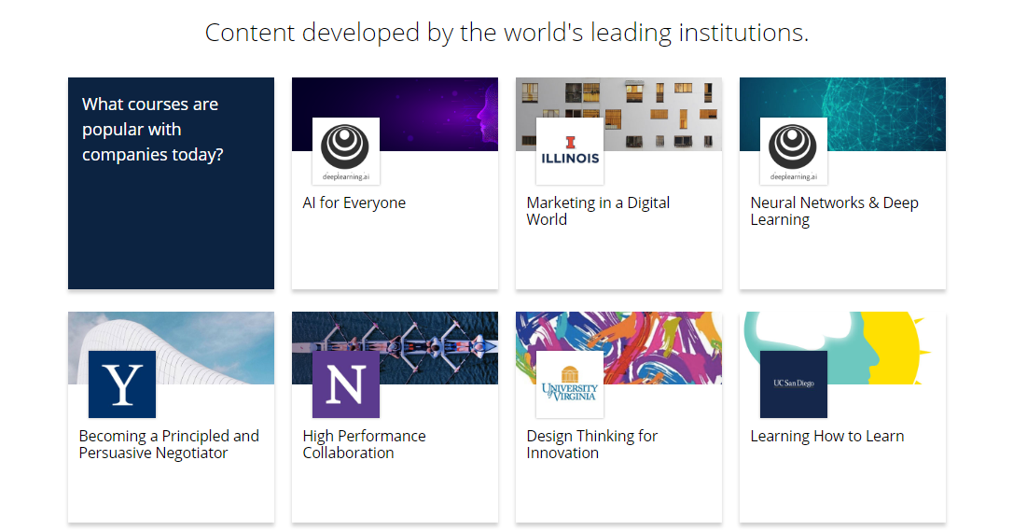Click the Illinois university logo
This screenshot has width=1013, height=530.
point(569,151)
